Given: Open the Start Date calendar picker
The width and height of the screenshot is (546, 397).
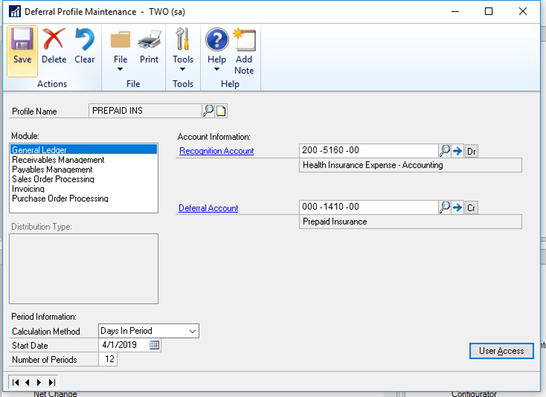Looking at the screenshot, I should point(155,345).
